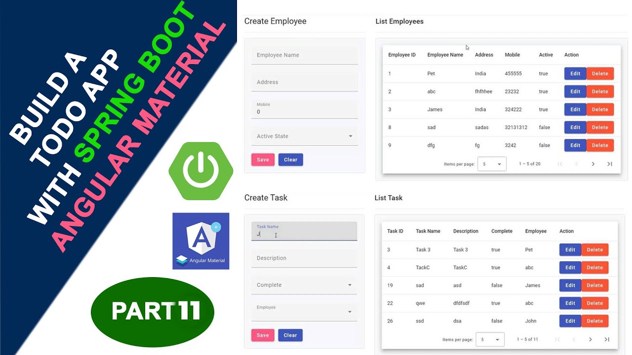Screen dimensions: 632x355
Task: Go to first page in Task paginator
Action: pyautogui.click(x=557, y=339)
